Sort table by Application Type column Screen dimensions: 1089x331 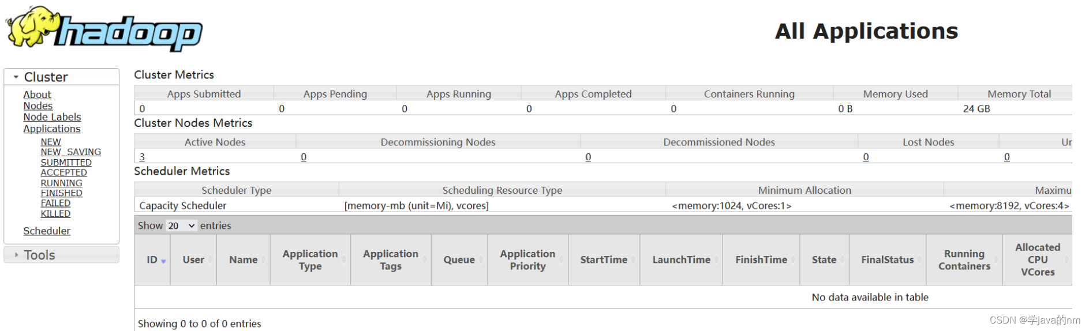[x=310, y=259]
